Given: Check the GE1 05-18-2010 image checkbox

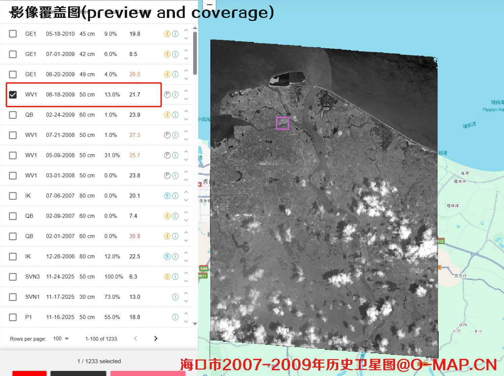Looking at the screenshot, I should tap(13, 34).
